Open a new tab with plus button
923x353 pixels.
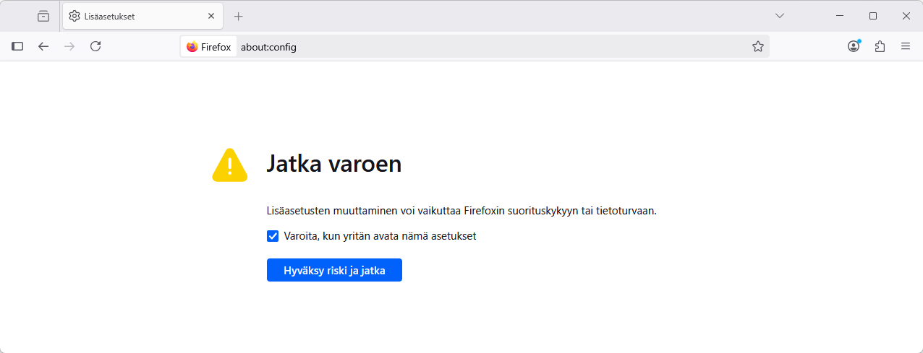pyautogui.click(x=239, y=16)
